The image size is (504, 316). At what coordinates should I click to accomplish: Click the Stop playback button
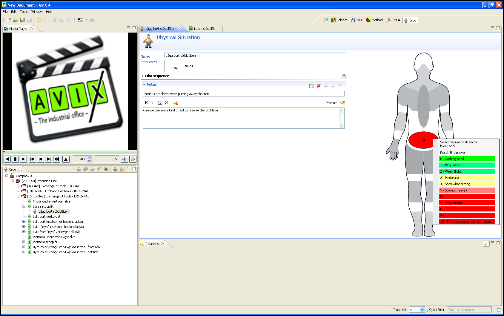click(15, 159)
